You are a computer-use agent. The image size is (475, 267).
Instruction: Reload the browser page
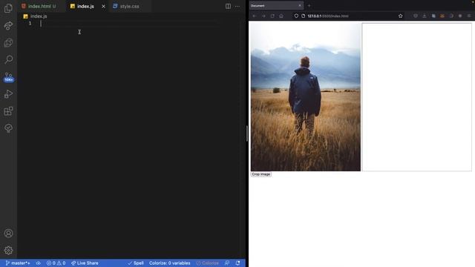[272, 16]
